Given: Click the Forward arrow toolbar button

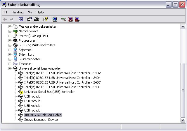Looking at the screenshot, I should (x=12, y=19).
